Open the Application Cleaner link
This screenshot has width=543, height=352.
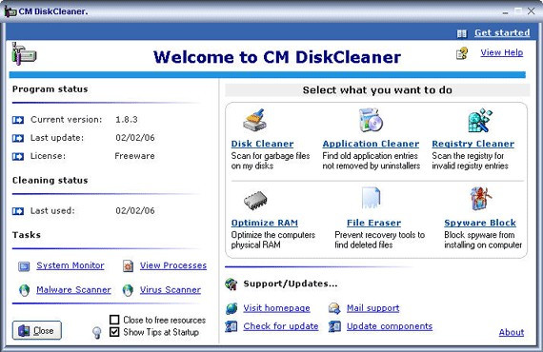[x=371, y=144]
